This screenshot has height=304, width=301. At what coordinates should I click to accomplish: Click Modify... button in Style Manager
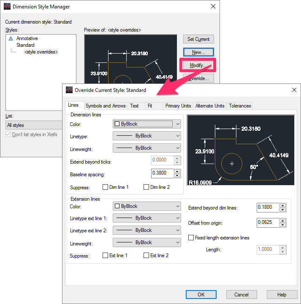pos(198,65)
